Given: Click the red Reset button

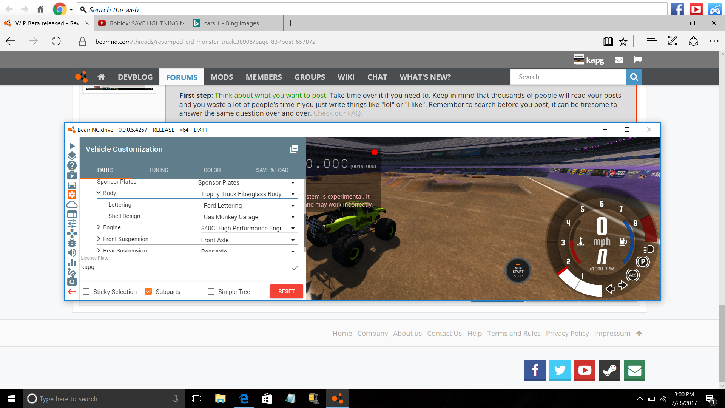Looking at the screenshot, I should pyautogui.click(x=286, y=291).
